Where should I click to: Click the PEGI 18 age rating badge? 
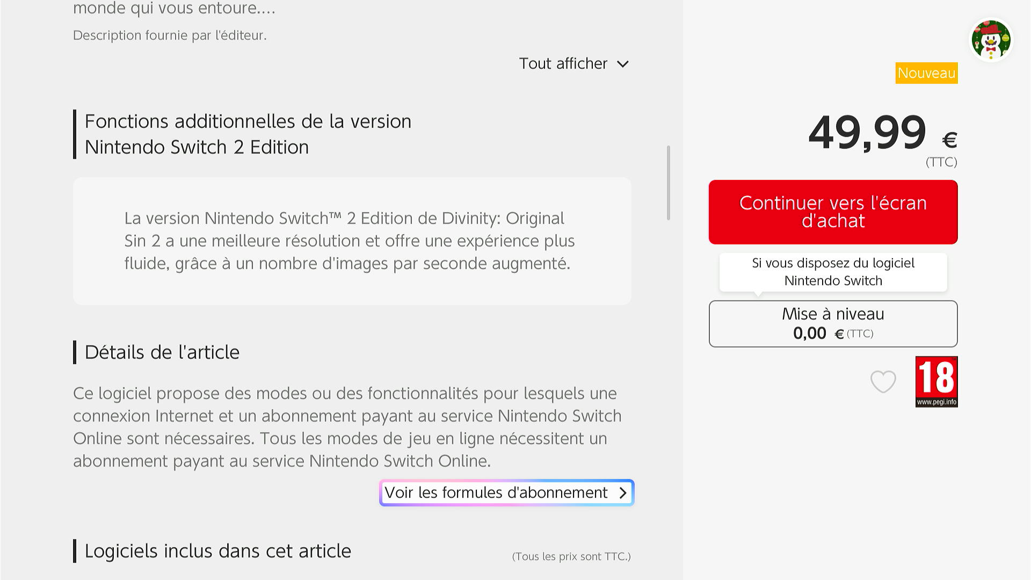(936, 382)
